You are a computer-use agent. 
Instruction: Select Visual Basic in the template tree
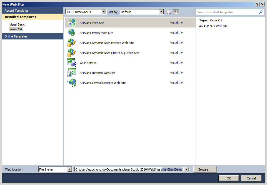point(17,24)
